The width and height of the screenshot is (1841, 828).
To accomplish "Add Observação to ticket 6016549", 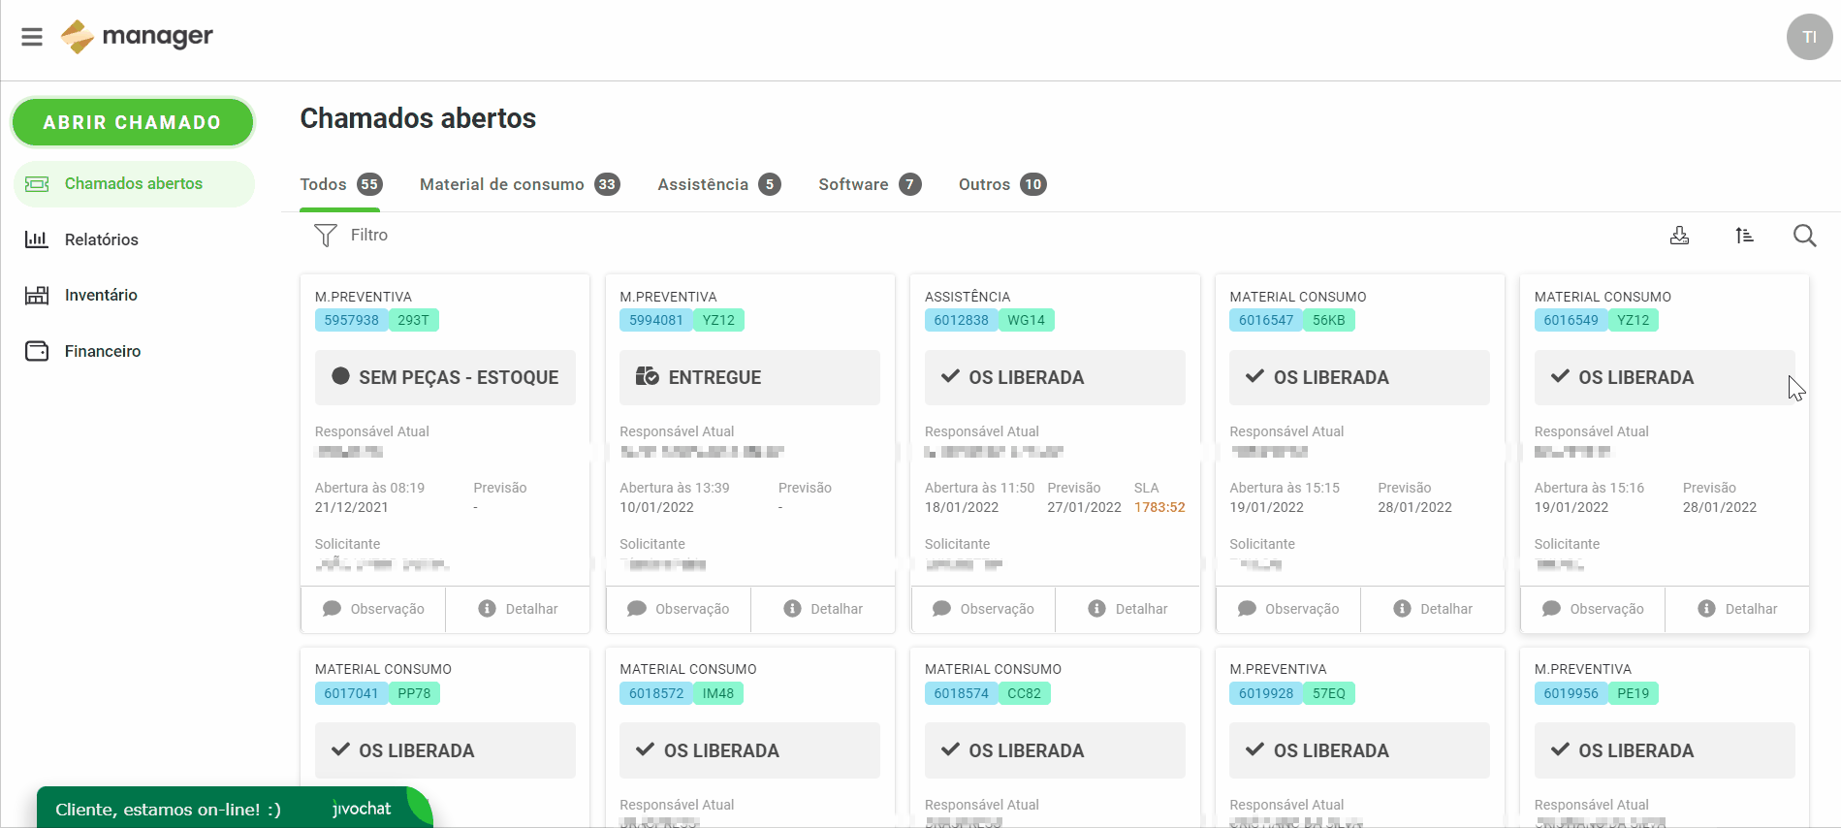I will (1593, 609).
